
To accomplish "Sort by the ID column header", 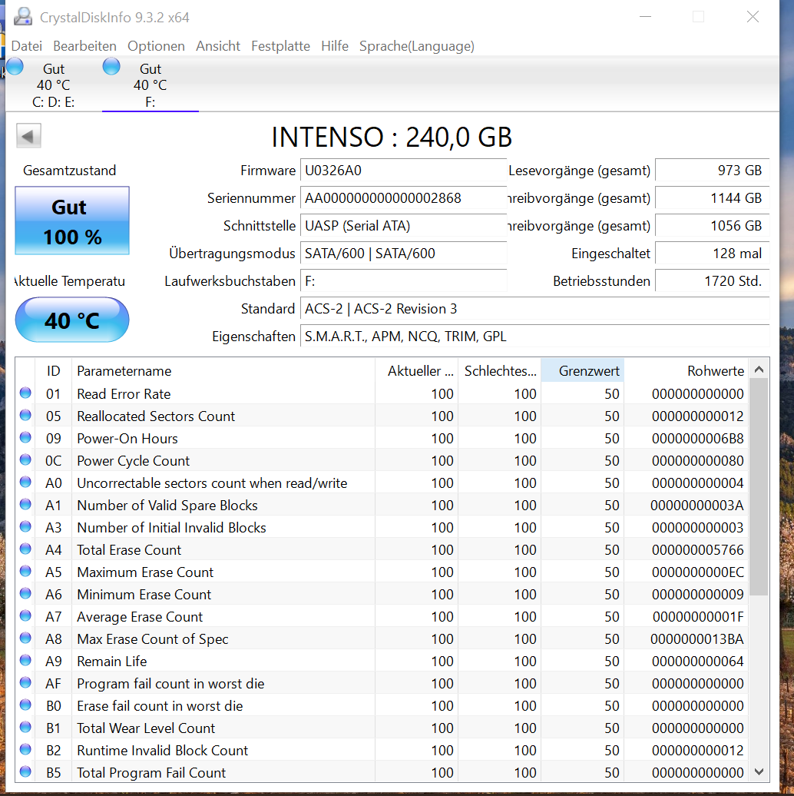I will tap(53, 370).
